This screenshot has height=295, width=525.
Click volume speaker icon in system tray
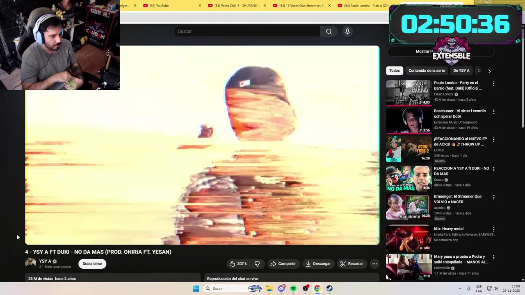495,288
